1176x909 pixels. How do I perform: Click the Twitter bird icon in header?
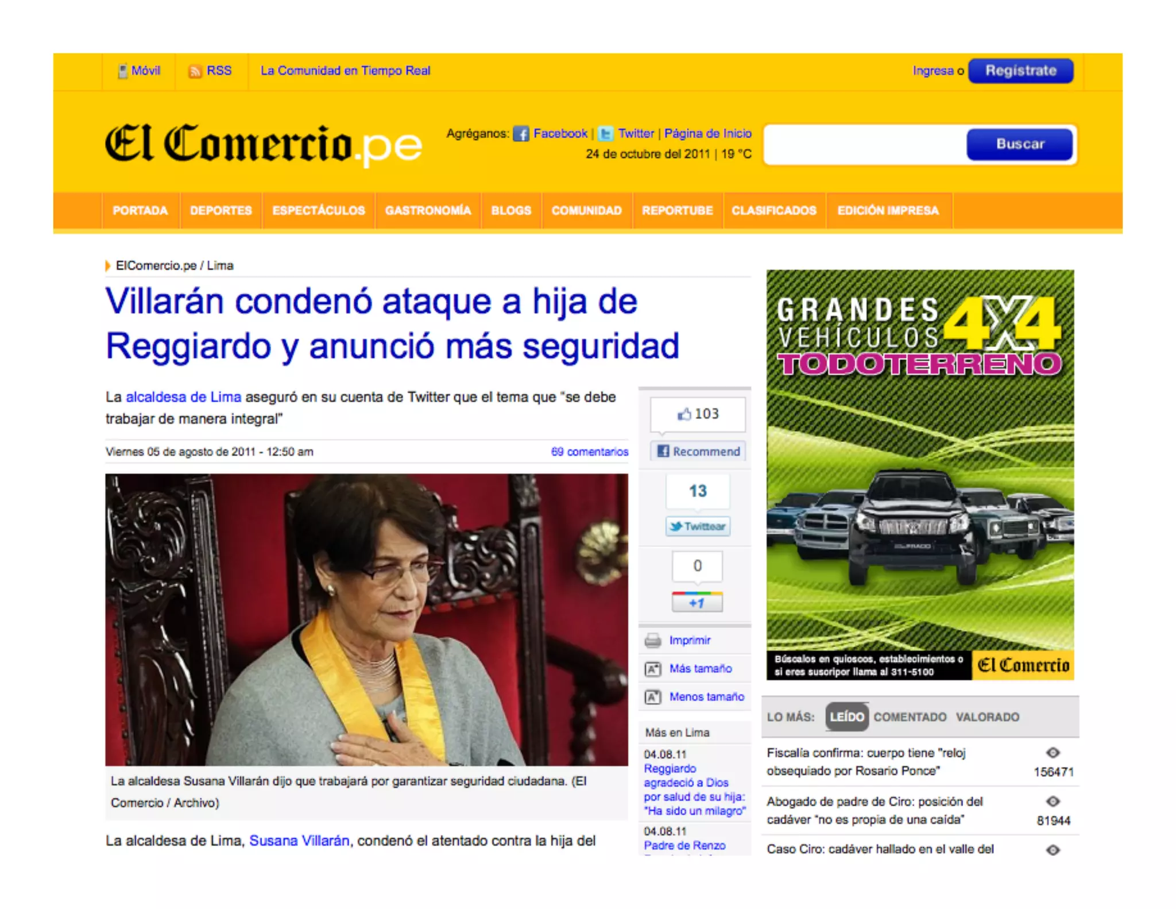pos(605,134)
